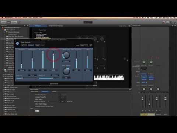
Task: Click the High Cut value field
Action: coord(55,75)
